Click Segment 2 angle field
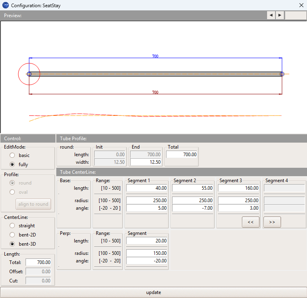 coord(193,208)
